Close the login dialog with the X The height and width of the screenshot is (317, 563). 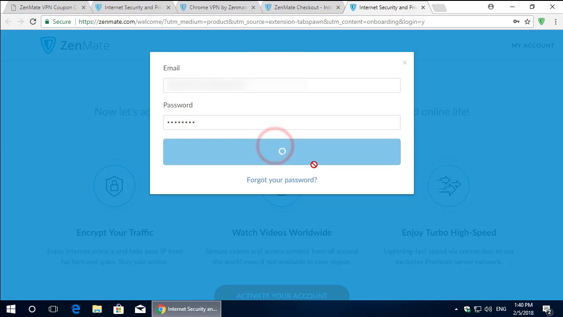click(405, 63)
